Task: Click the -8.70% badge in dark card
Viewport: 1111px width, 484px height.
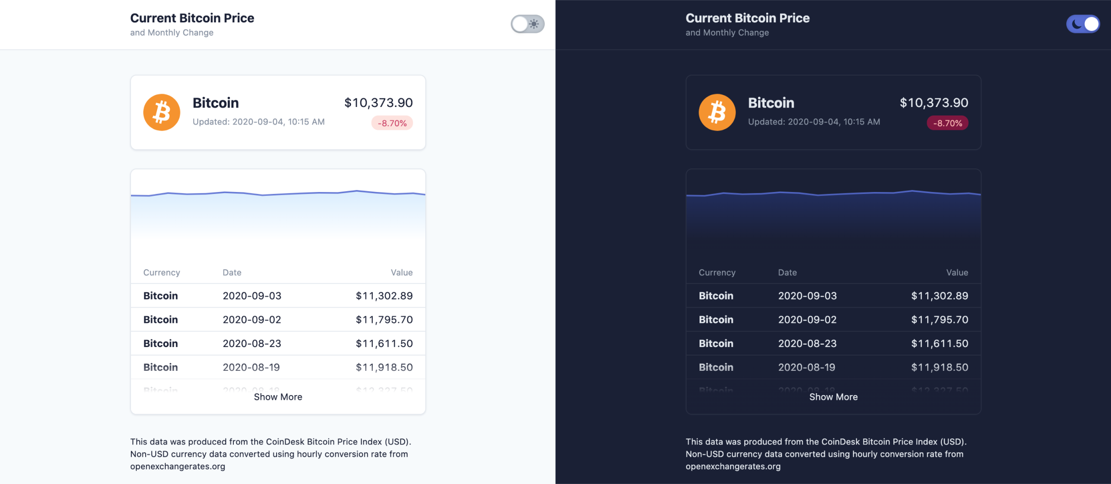Action: point(947,123)
